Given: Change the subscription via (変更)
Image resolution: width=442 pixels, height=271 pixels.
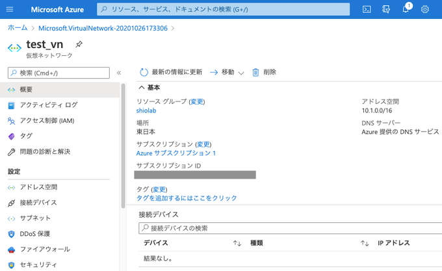Looking at the screenshot, I should 203,144.
